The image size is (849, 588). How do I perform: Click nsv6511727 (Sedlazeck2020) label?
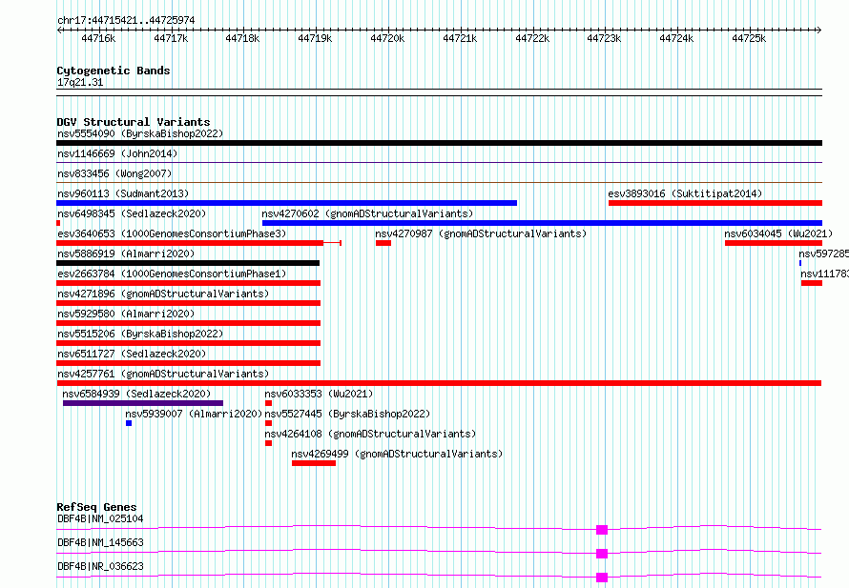[x=132, y=354]
